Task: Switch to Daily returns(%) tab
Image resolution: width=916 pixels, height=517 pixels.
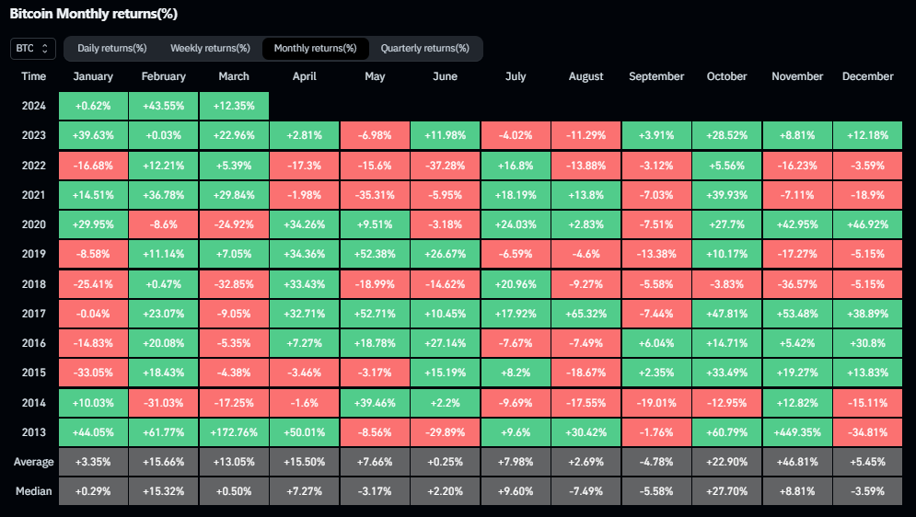Action: pyautogui.click(x=112, y=49)
